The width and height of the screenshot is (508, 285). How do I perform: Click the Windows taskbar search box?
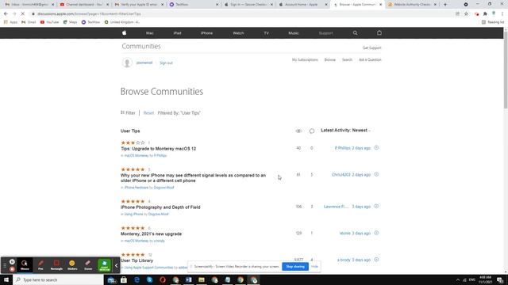(58, 279)
